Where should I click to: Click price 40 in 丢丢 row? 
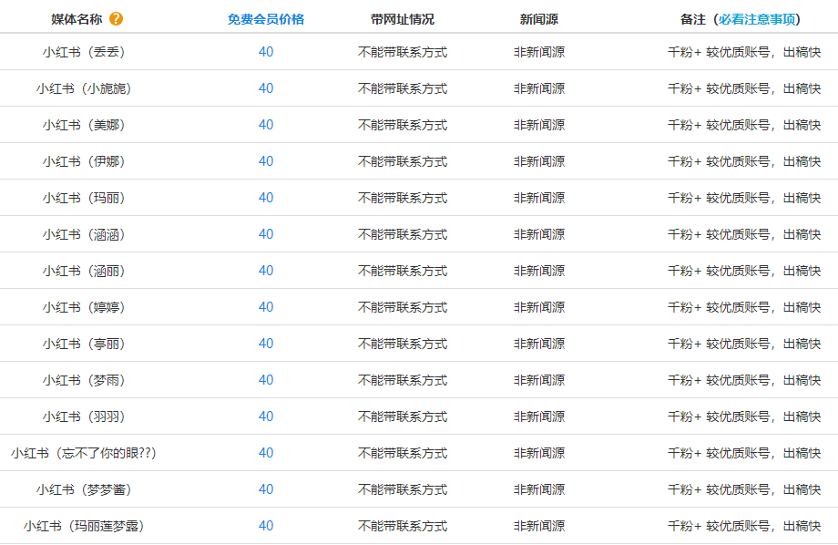[x=266, y=52]
